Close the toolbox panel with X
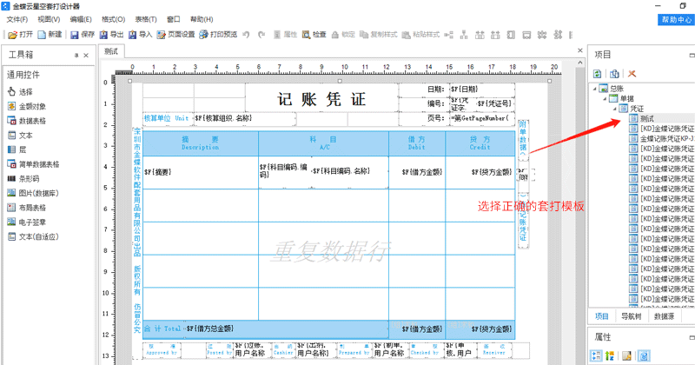Image resolution: width=695 pixels, height=365 pixels. pyautogui.click(x=86, y=56)
